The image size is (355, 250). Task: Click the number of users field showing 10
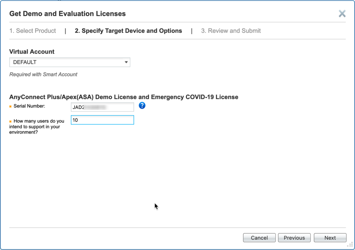click(102, 120)
